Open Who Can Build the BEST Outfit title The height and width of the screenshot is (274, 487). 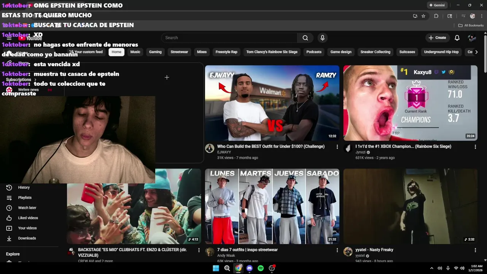(x=271, y=147)
